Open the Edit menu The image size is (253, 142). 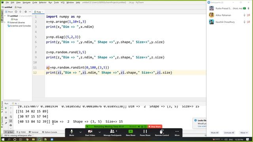[x=12, y=3]
